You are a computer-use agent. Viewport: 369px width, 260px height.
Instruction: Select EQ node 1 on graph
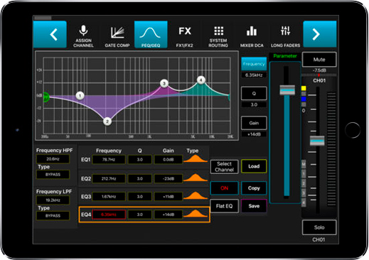(80, 96)
